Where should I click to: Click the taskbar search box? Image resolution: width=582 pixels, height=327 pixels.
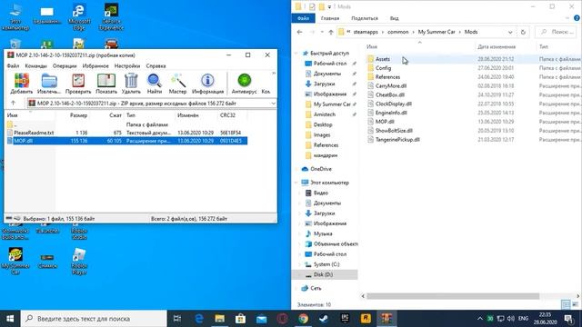(x=93, y=319)
